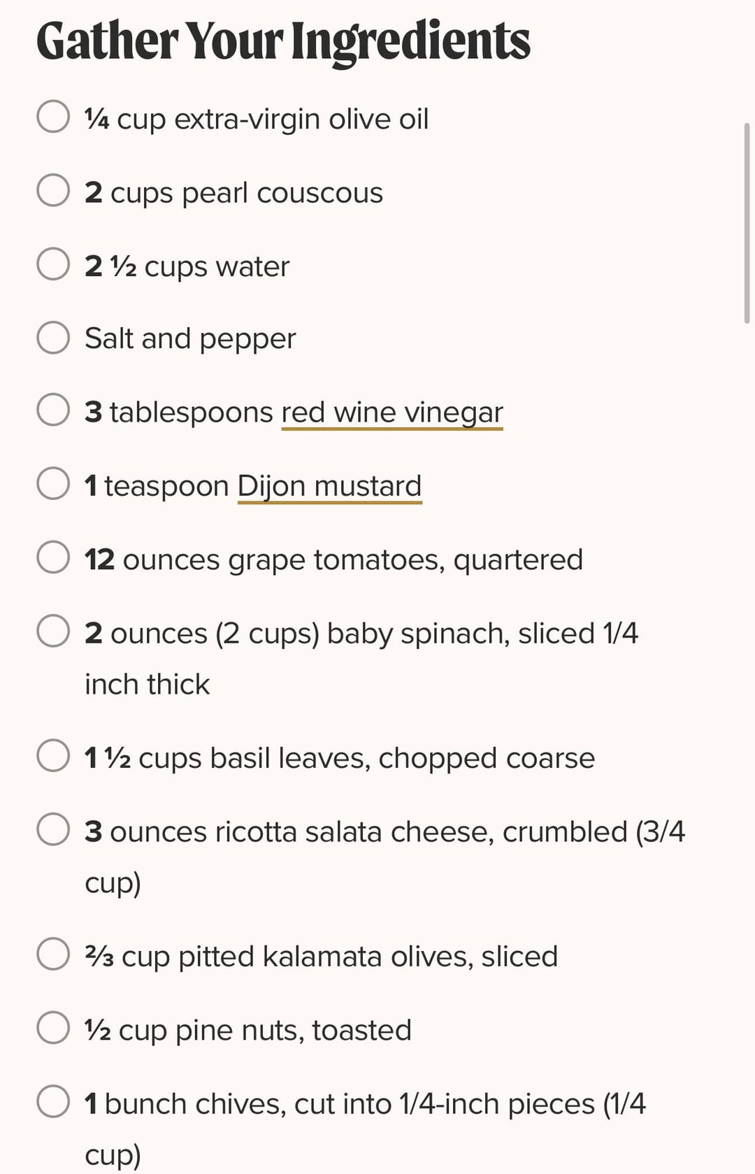Tick the 2 ½ cups water circle
This screenshot has width=755, height=1174.
coord(53,264)
